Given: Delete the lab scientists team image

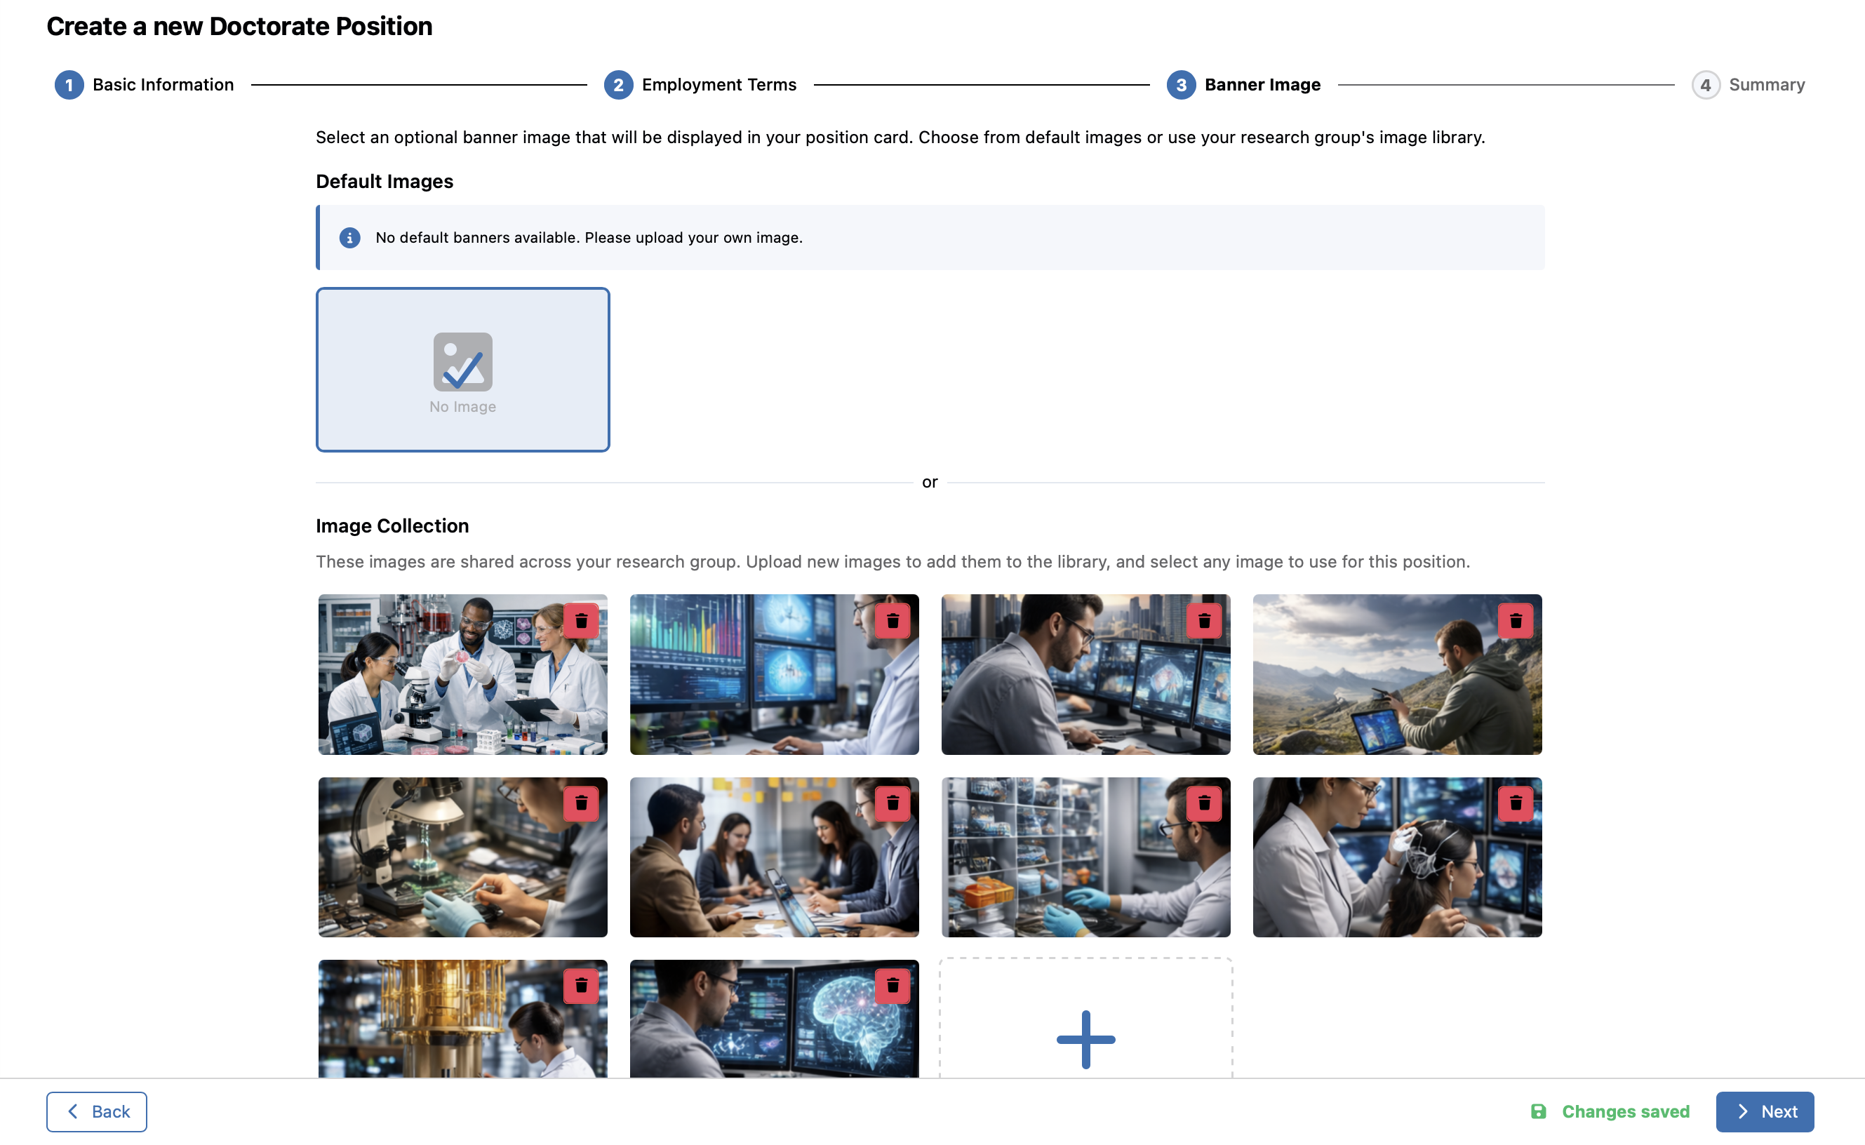Looking at the screenshot, I should (x=581, y=621).
